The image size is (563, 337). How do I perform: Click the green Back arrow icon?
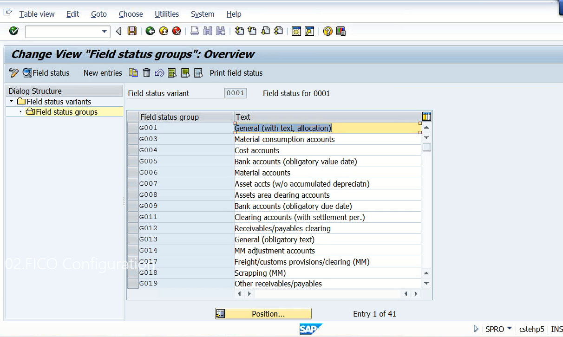[x=150, y=31]
